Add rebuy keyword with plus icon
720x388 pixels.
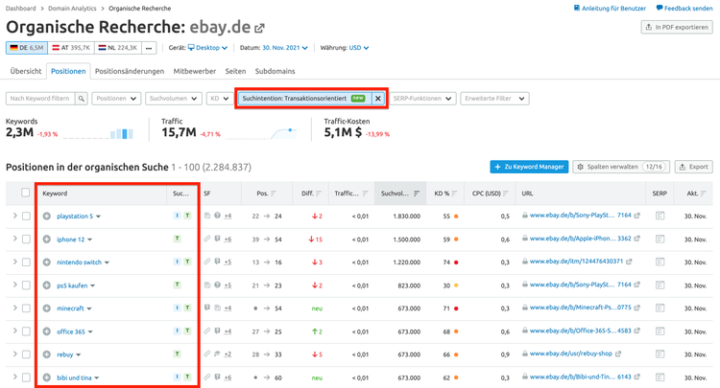pos(47,354)
